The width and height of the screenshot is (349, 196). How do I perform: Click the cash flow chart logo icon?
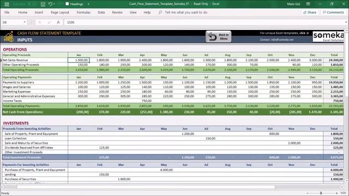click(9, 36)
